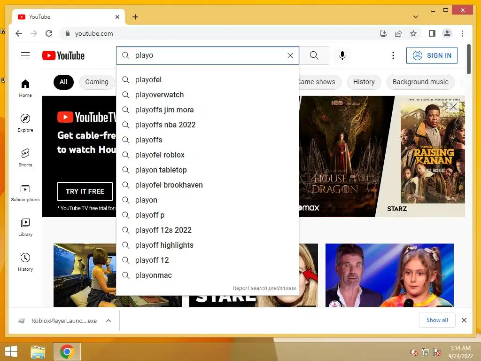Choose suggestion 'playoffs nba 2022'

207,125
